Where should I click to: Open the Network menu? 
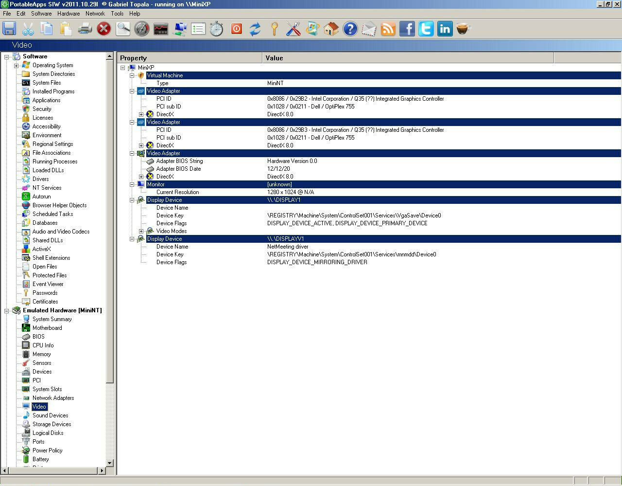pos(95,14)
